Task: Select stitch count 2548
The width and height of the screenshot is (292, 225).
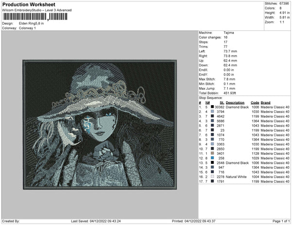Action: (220, 162)
